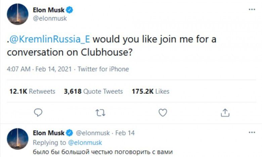Screen dimensions: 262x157
Task: Click the reply speech bubble icon
Action: [39, 113]
